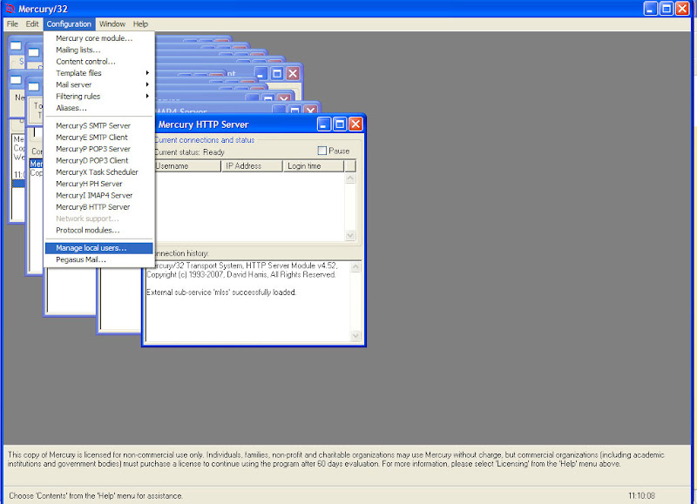Expand the Filtering rules submenu

click(x=98, y=97)
